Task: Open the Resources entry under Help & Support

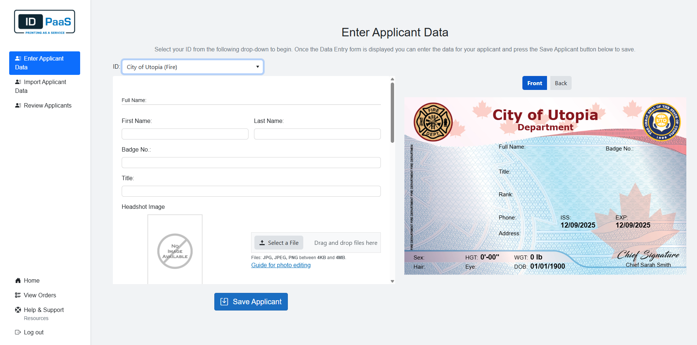Action: coord(36,318)
